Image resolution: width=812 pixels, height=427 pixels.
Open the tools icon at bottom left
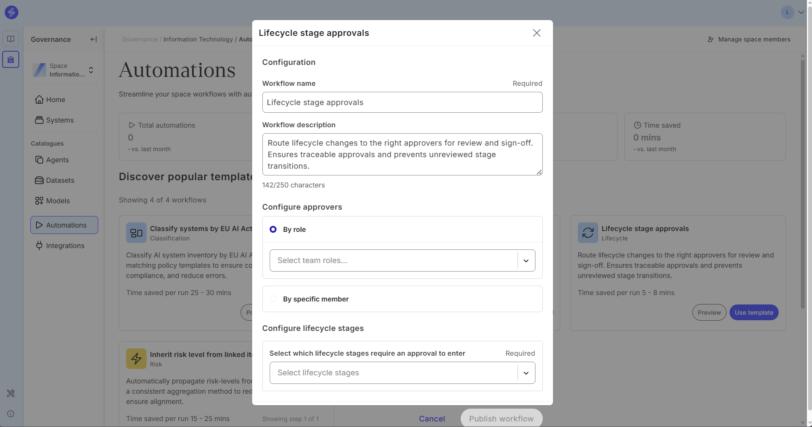[11, 393]
